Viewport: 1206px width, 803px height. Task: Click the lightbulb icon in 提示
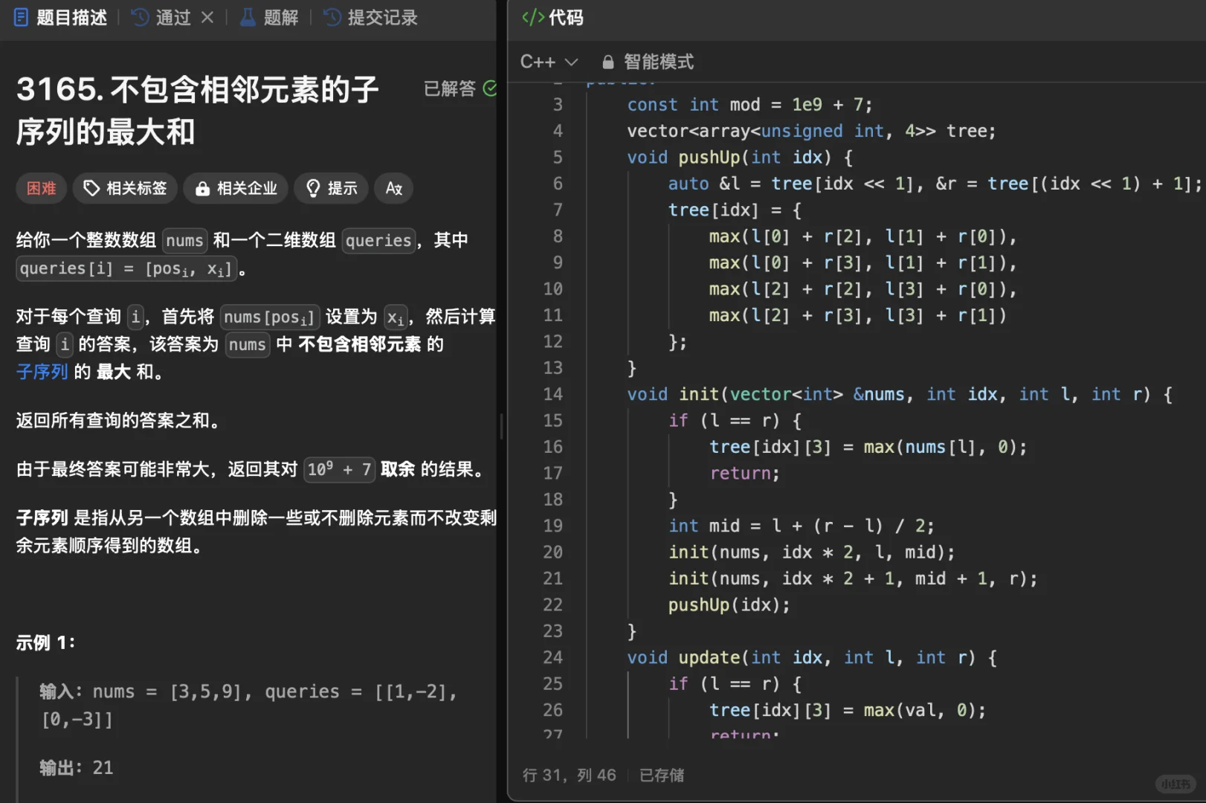click(313, 188)
